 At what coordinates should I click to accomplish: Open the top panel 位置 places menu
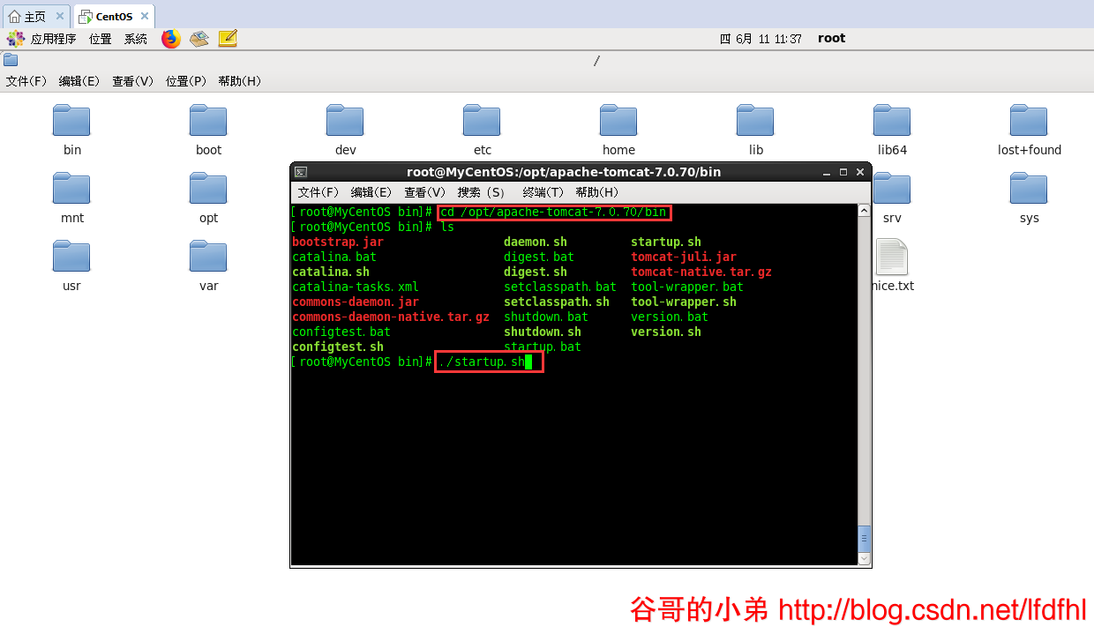100,39
